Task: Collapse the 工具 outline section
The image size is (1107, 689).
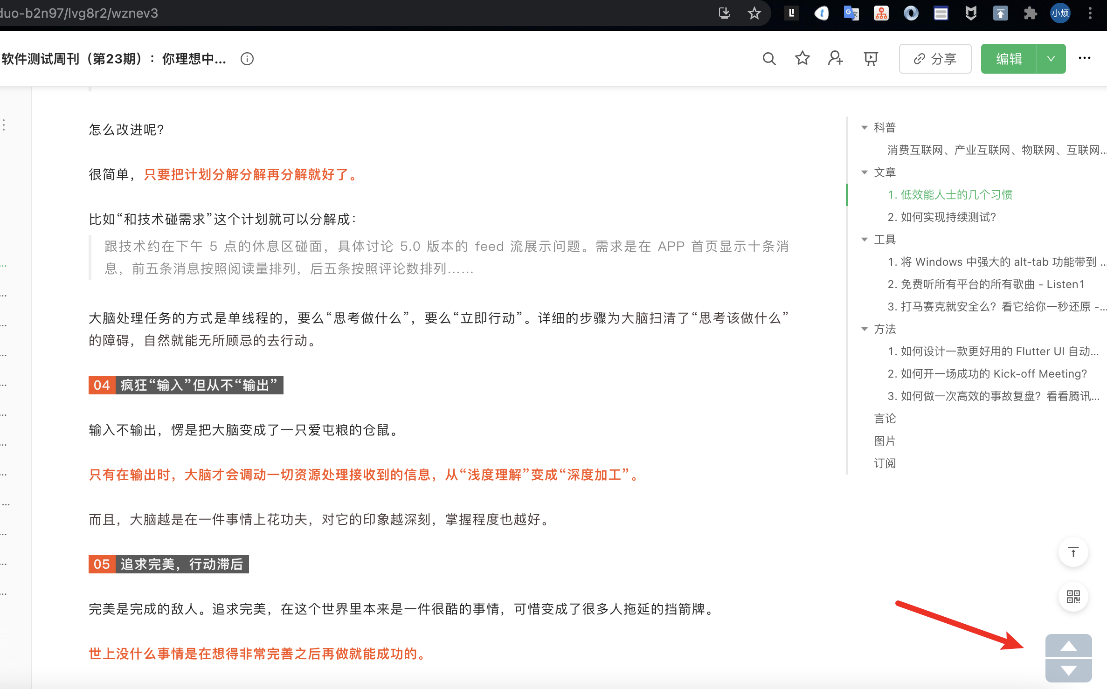Action: (864, 239)
